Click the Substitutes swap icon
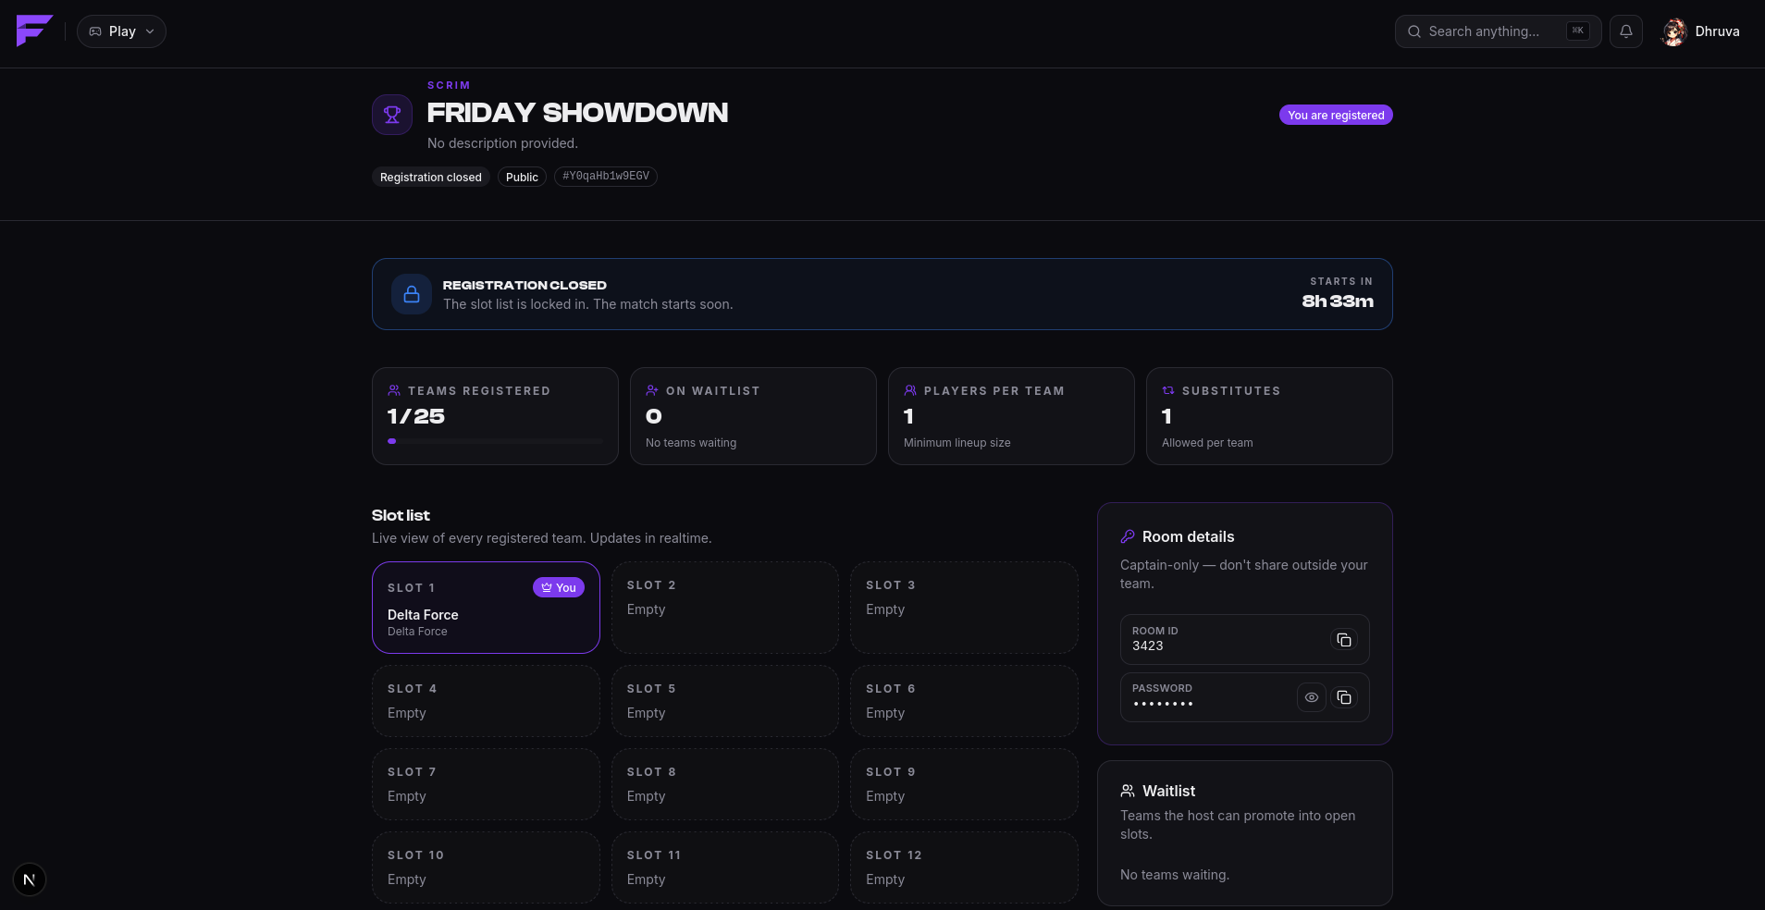The image size is (1765, 910). pyautogui.click(x=1168, y=390)
